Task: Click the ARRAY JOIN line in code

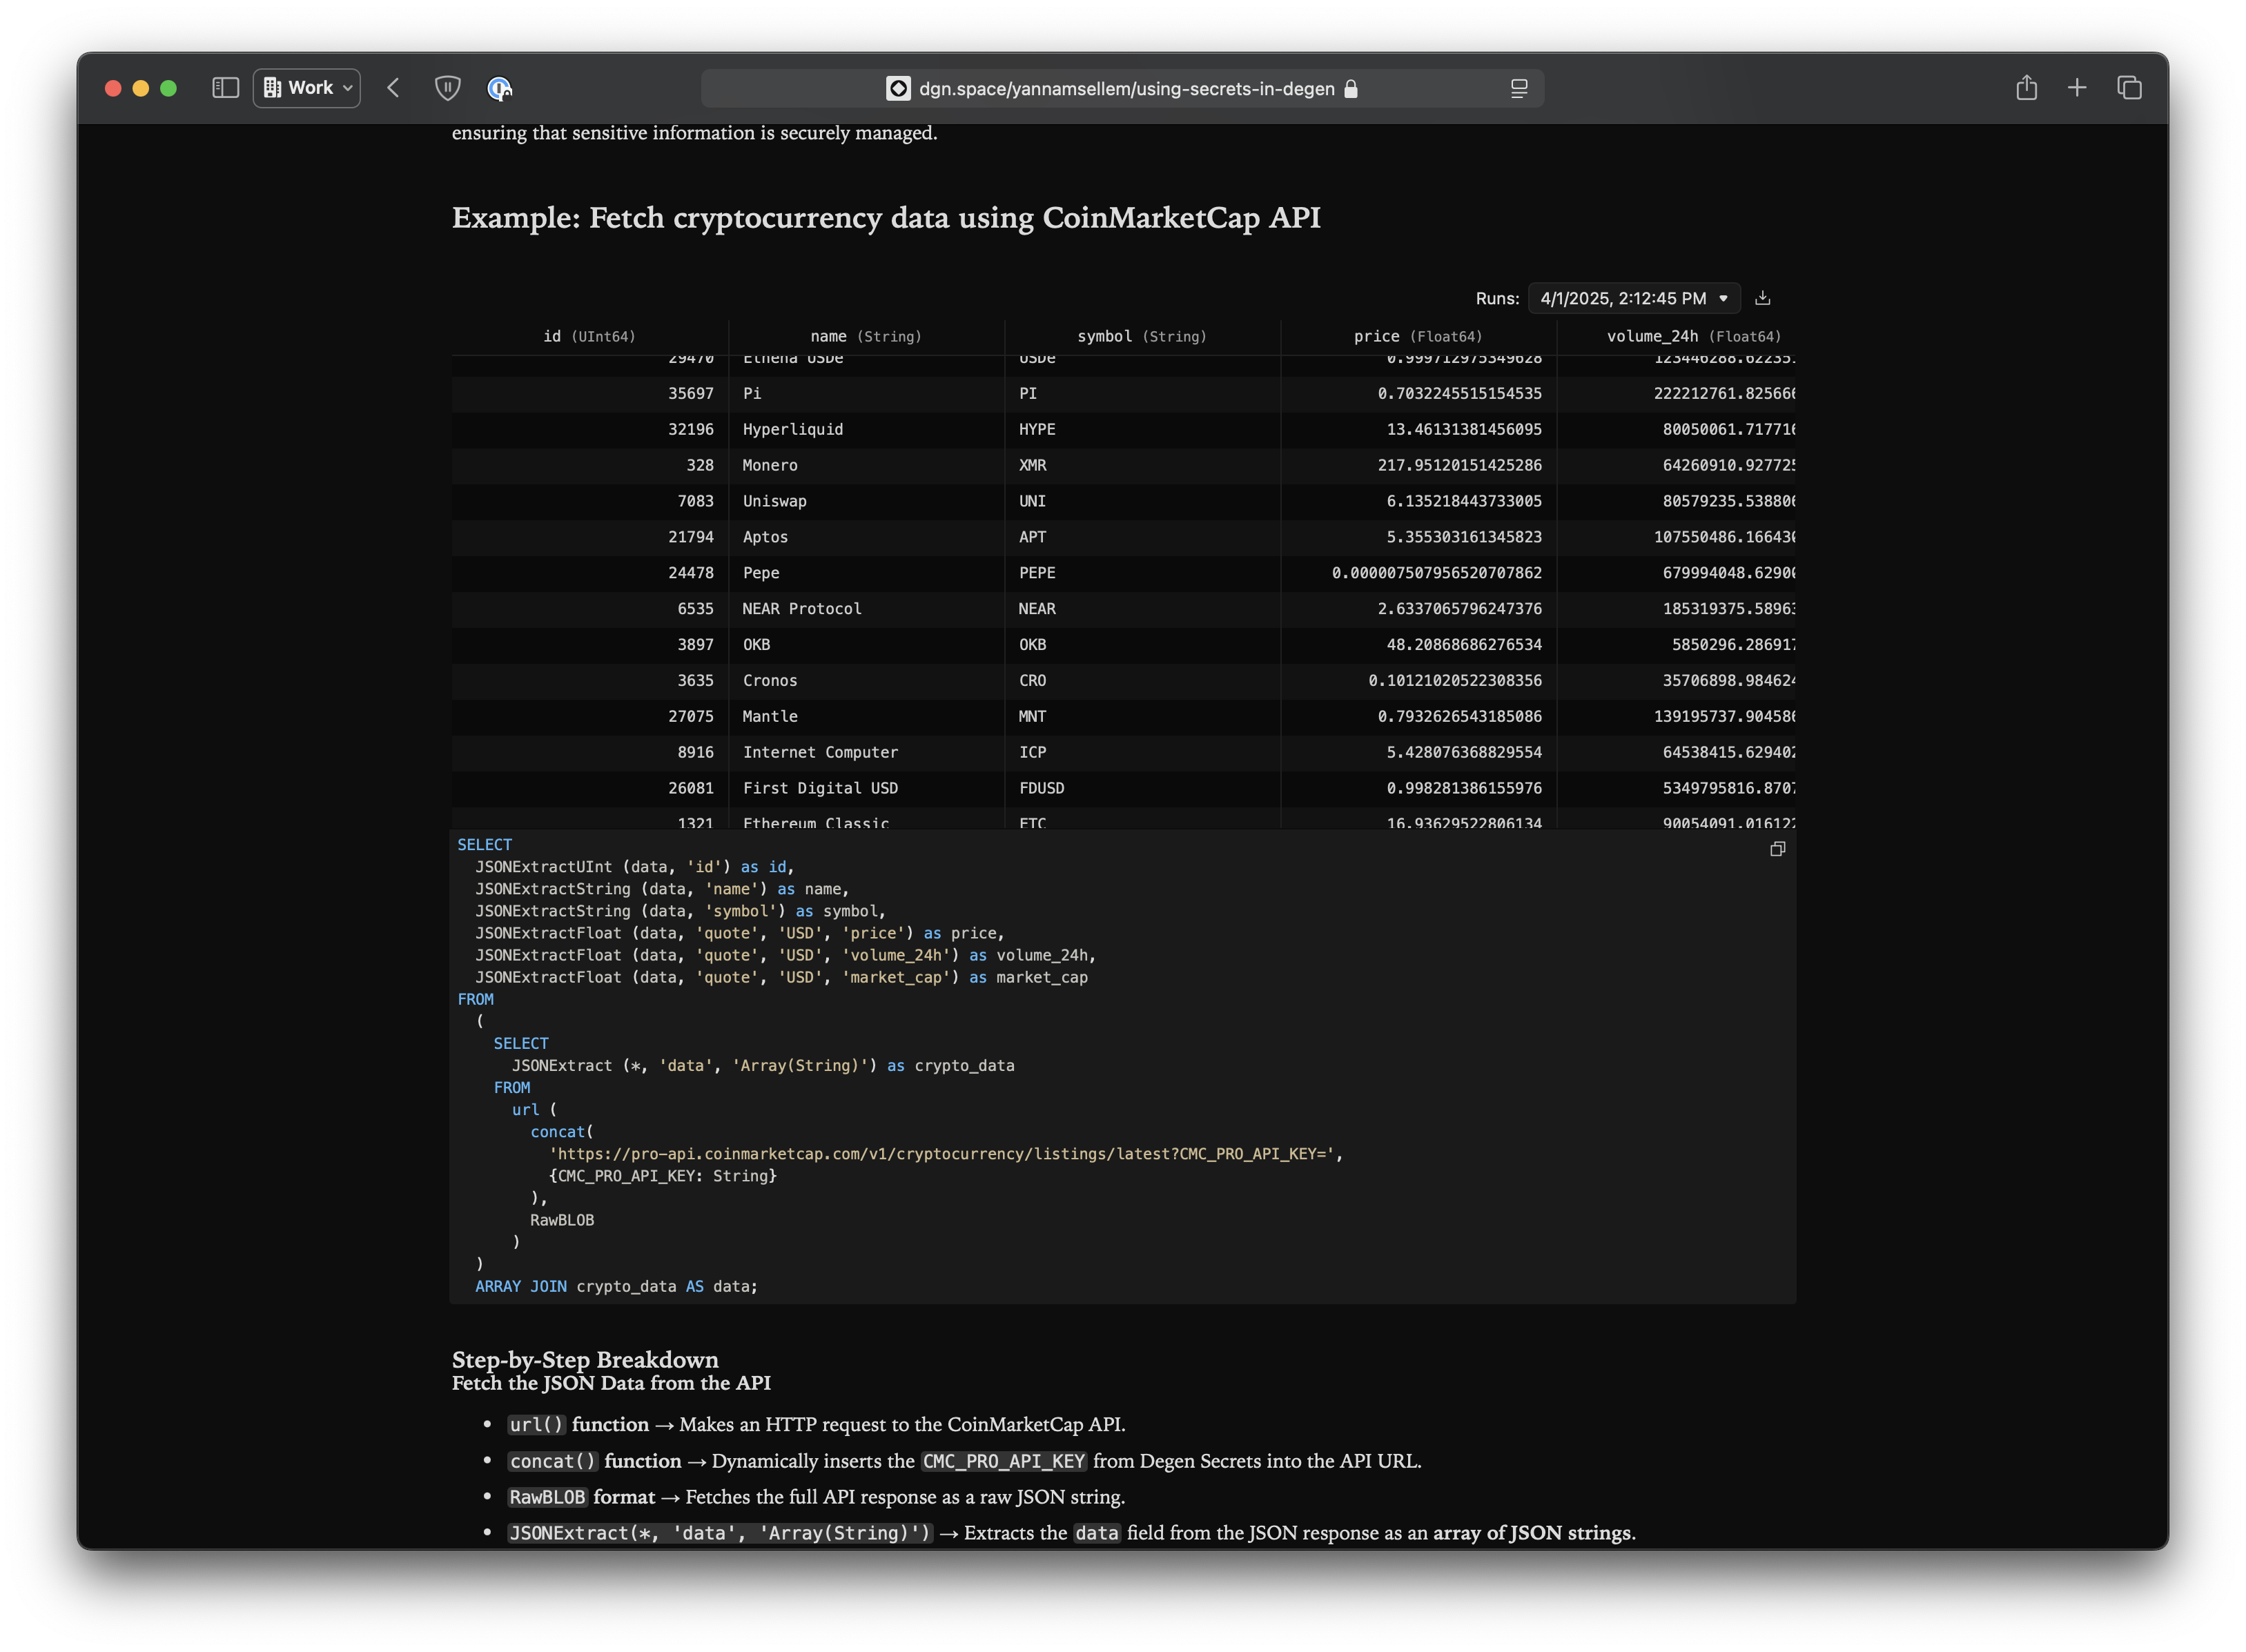Action: coord(616,1286)
